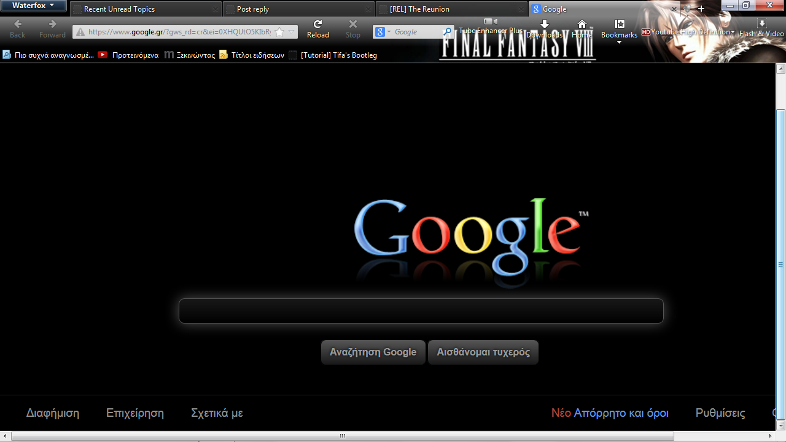
Task: Open the [Tutorial] Tifa's Bootleg bookmark
Action: (x=333, y=55)
